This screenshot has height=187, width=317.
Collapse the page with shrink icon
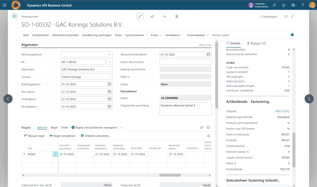(x=292, y=17)
